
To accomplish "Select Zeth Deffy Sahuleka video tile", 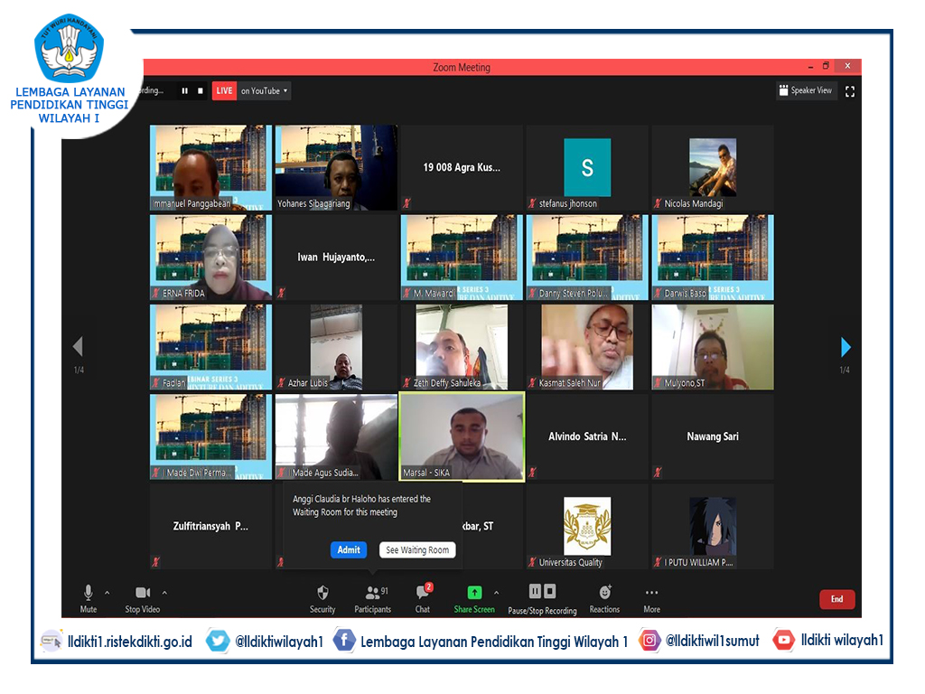I will pos(462,347).
